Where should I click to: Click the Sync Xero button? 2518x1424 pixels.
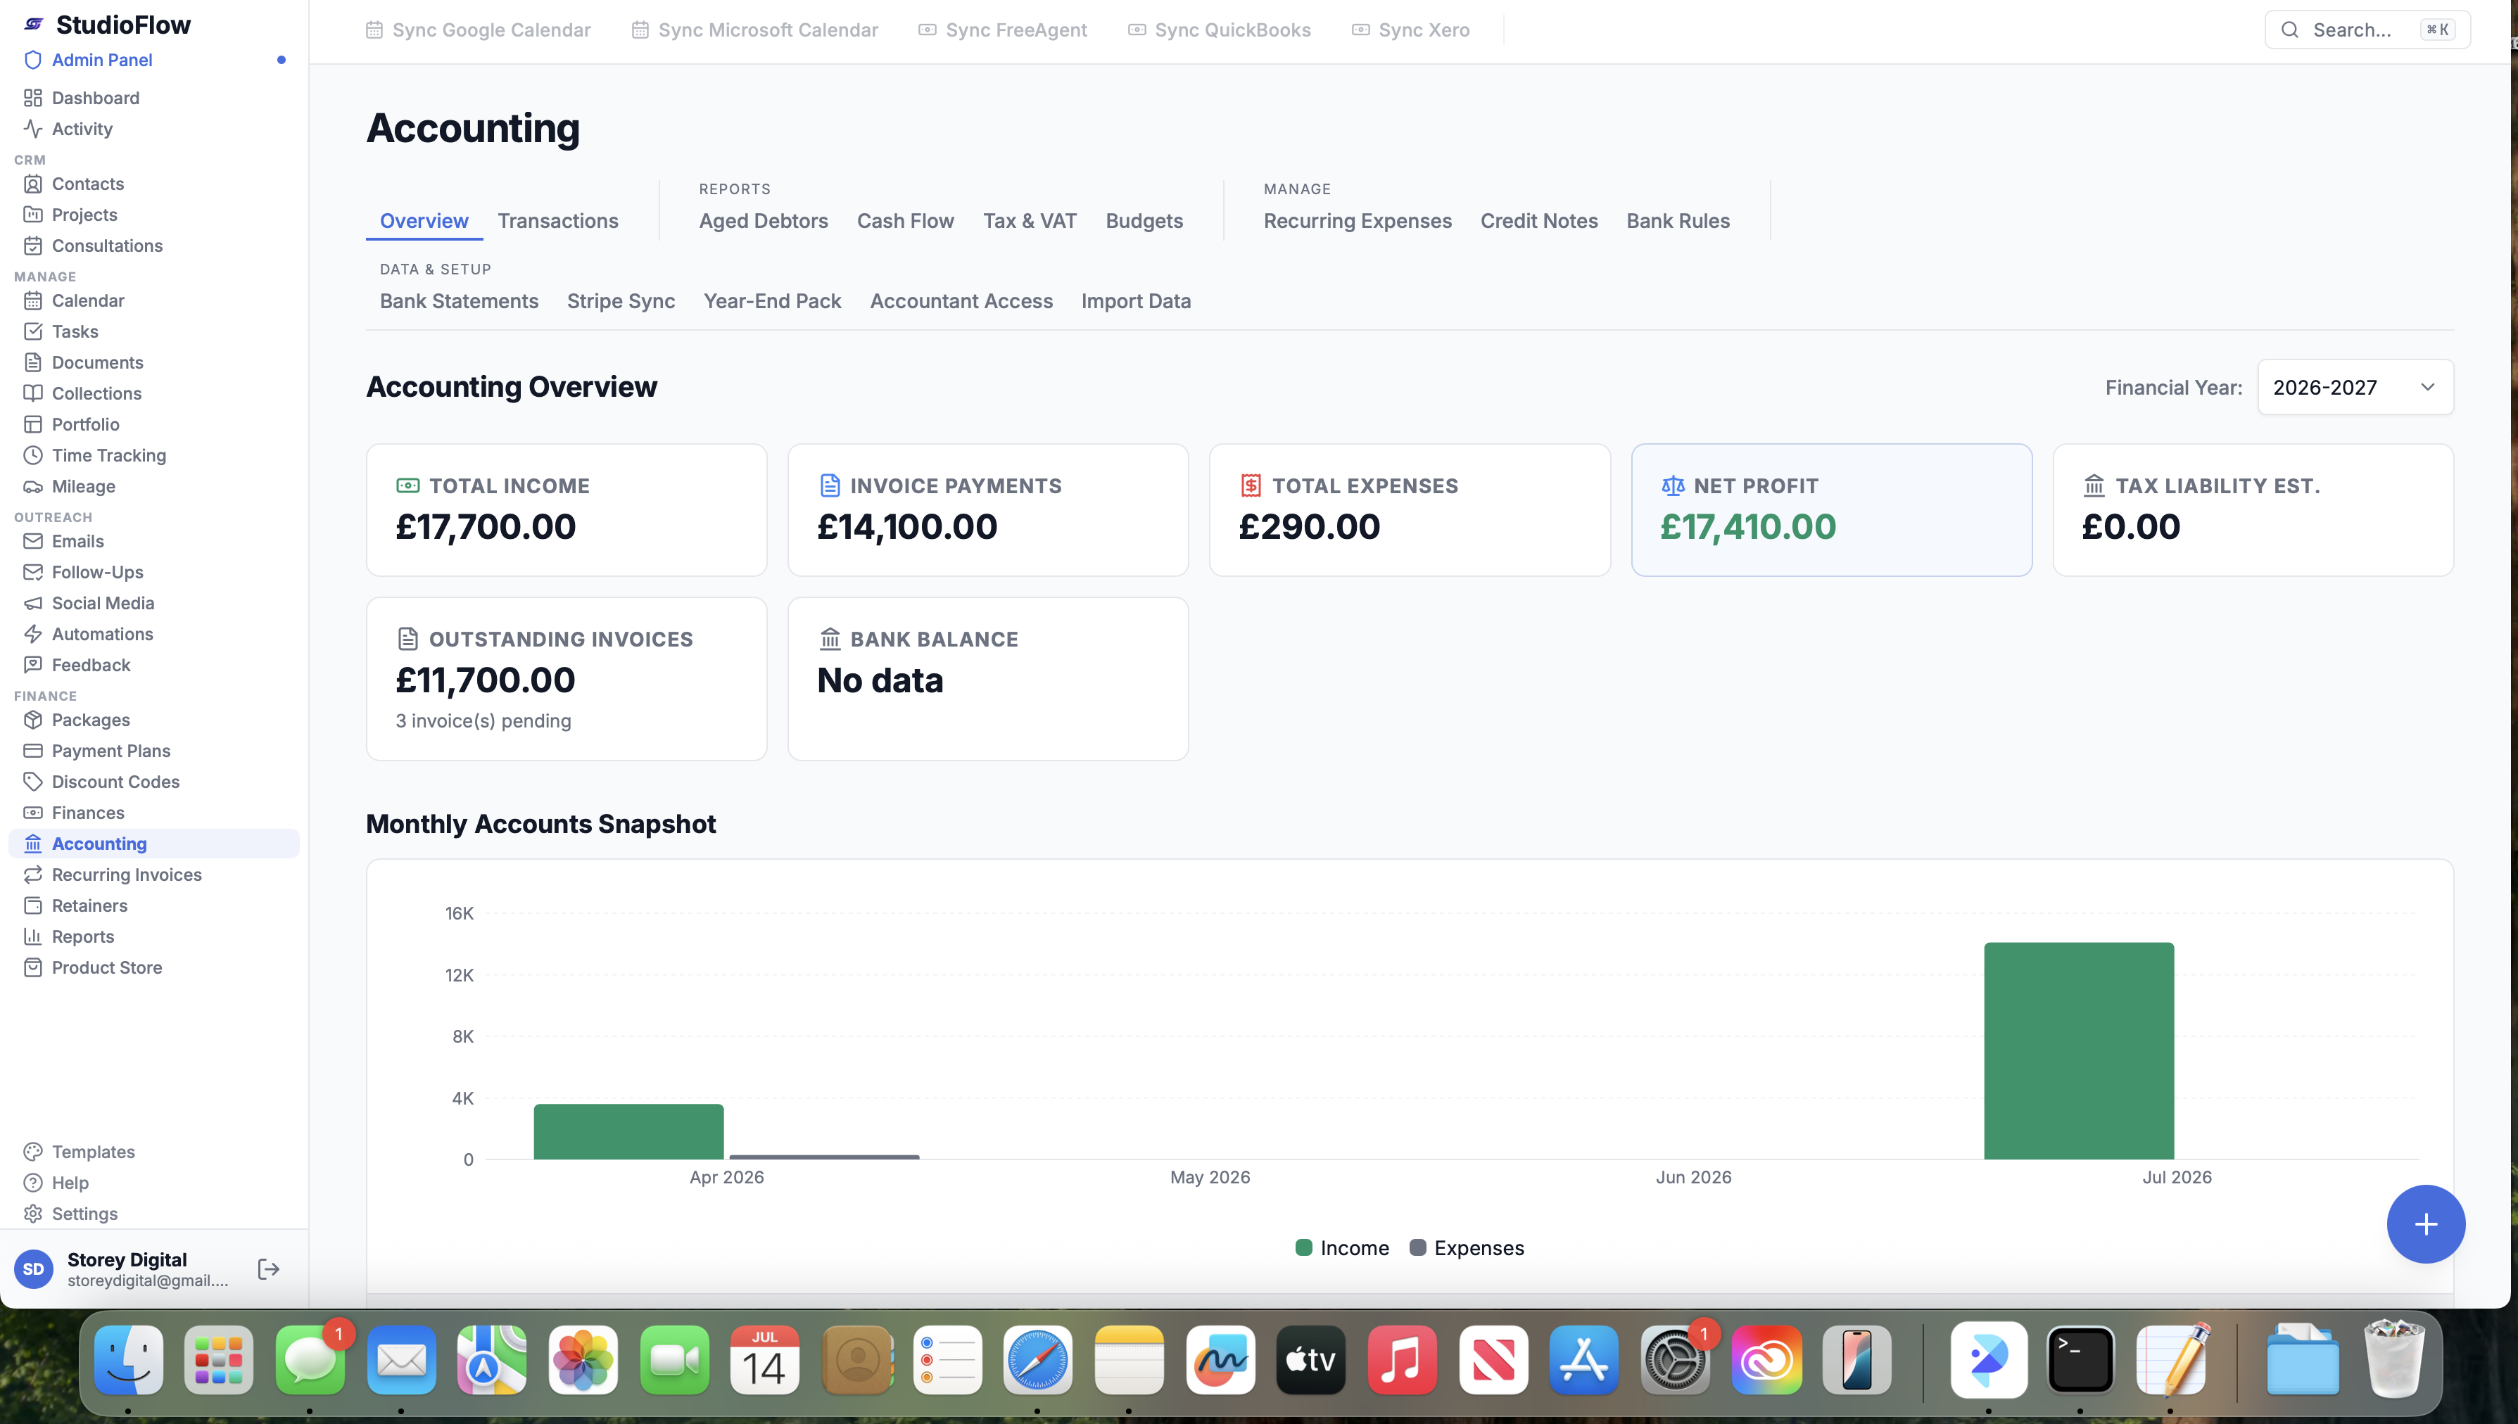coord(1410,30)
